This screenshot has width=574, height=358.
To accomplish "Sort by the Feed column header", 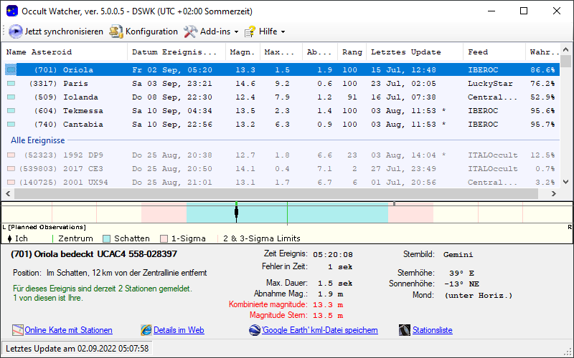I will (479, 52).
